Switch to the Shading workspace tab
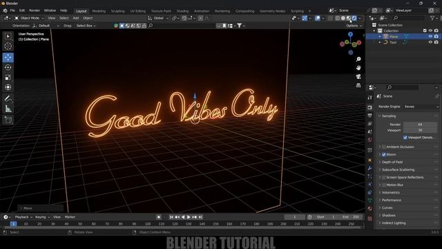The height and width of the screenshot is (249, 442). 182,11
